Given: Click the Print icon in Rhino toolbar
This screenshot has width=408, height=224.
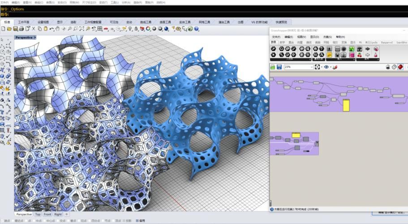Looking at the screenshot, I should tap(21, 29).
